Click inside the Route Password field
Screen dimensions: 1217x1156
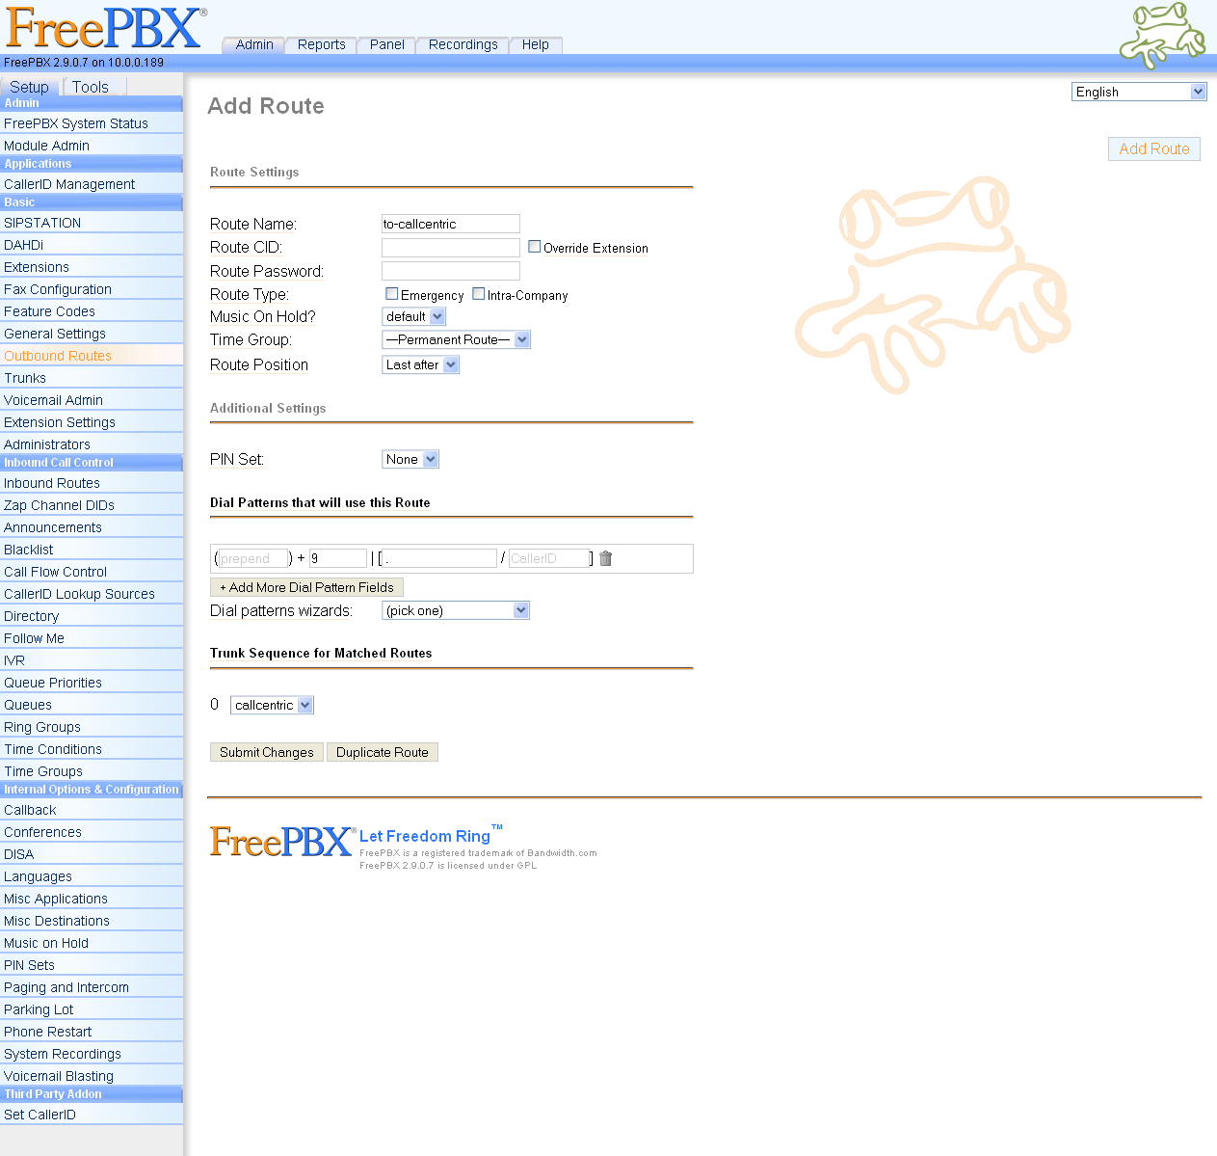[x=450, y=271]
